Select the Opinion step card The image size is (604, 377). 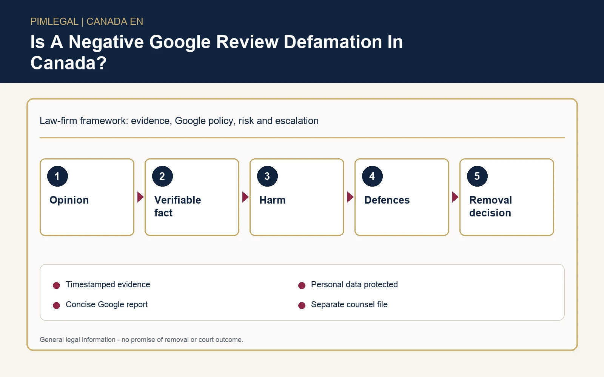point(87,197)
